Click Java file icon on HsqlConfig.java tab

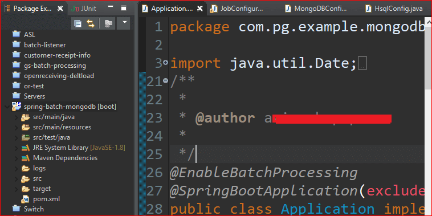368,9
